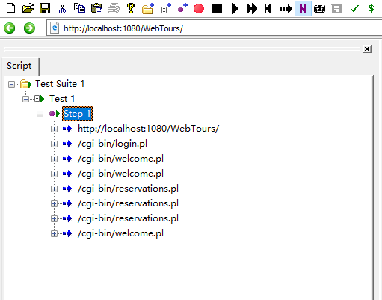382x300 pixels.
Task: Click the rewind-to-start icon
Action: [x=268, y=9]
